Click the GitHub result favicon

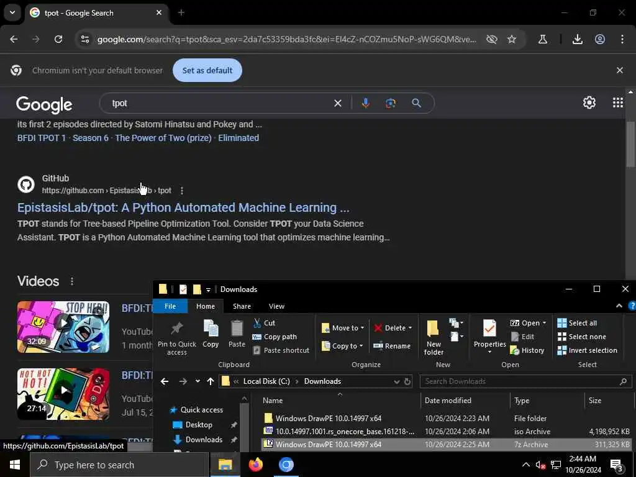[x=26, y=184]
